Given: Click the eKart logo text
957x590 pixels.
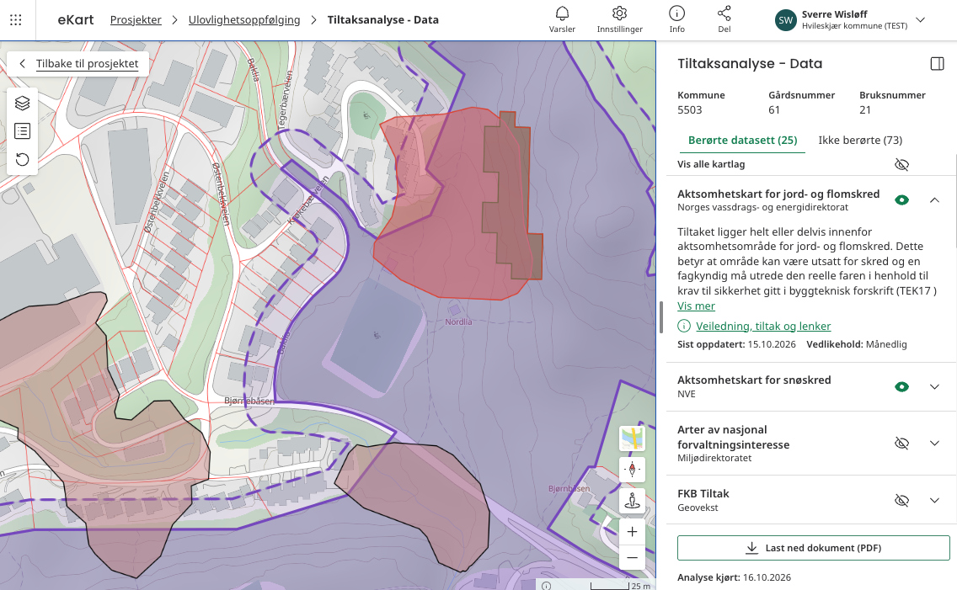Looking at the screenshot, I should pyautogui.click(x=76, y=20).
